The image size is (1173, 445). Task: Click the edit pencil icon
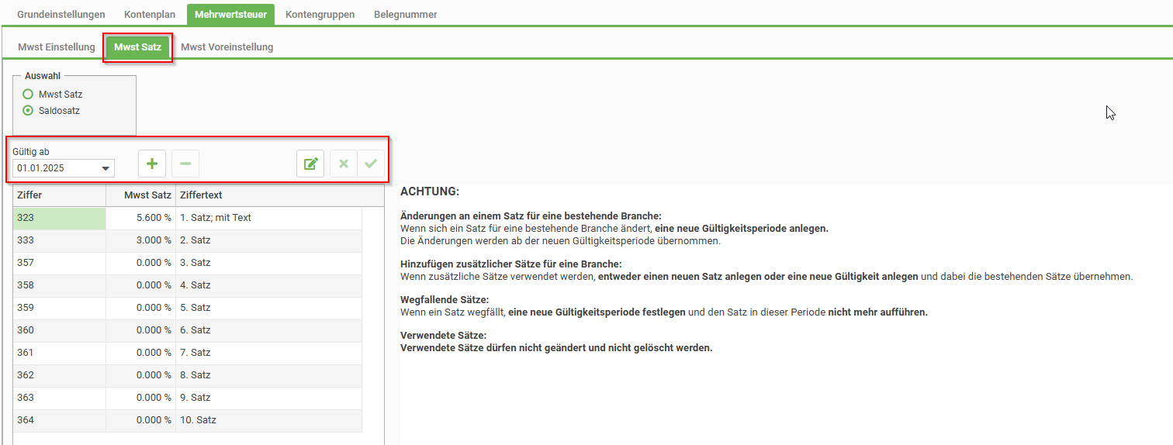310,164
